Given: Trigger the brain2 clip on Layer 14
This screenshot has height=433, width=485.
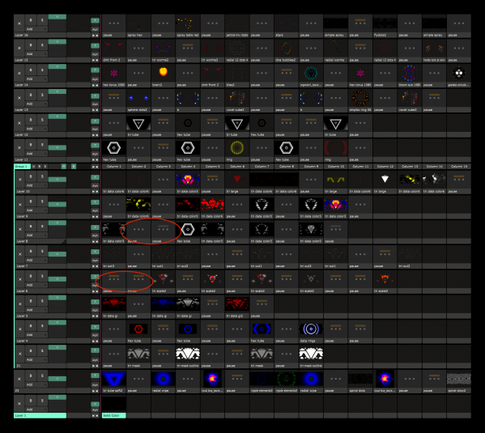Looking at the screenshot, I should pos(163,72).
